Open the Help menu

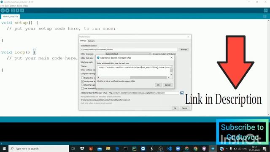[x=25, y=5]
